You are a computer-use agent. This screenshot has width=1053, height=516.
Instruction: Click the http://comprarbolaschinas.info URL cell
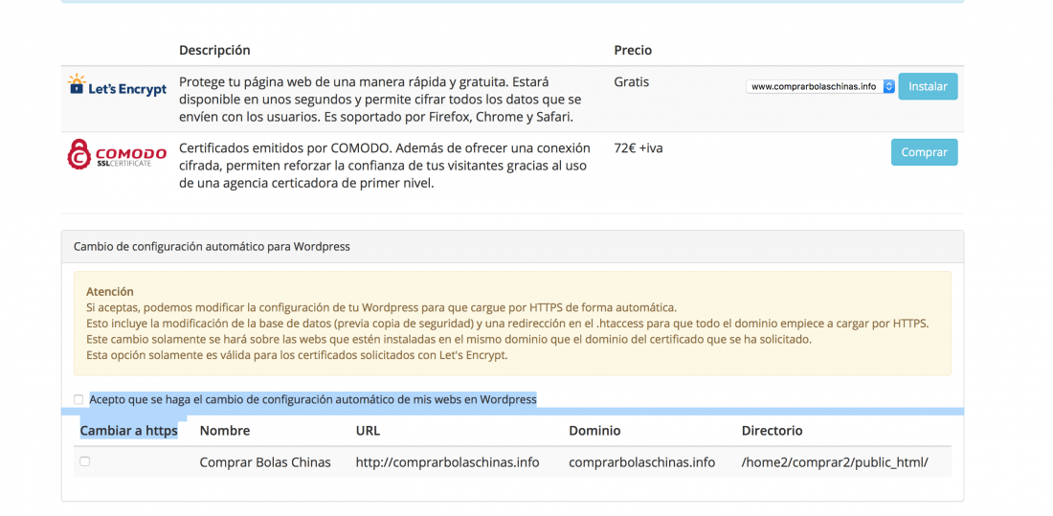[447, 462]
